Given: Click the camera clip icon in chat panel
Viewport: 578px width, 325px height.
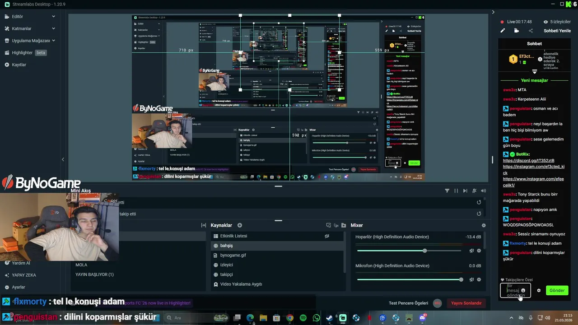Looking at the screenshot, I should click(x=517, y=31).
